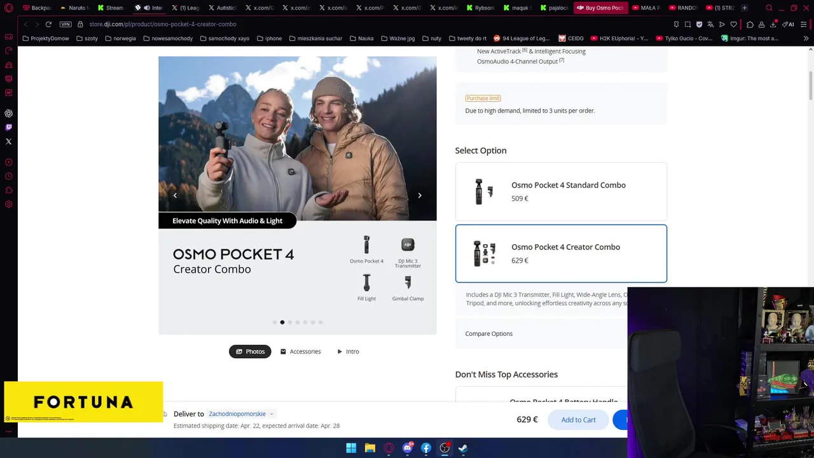Open the Imgur bookmark
Screen dimensions: 814x458
click(750, 38)
